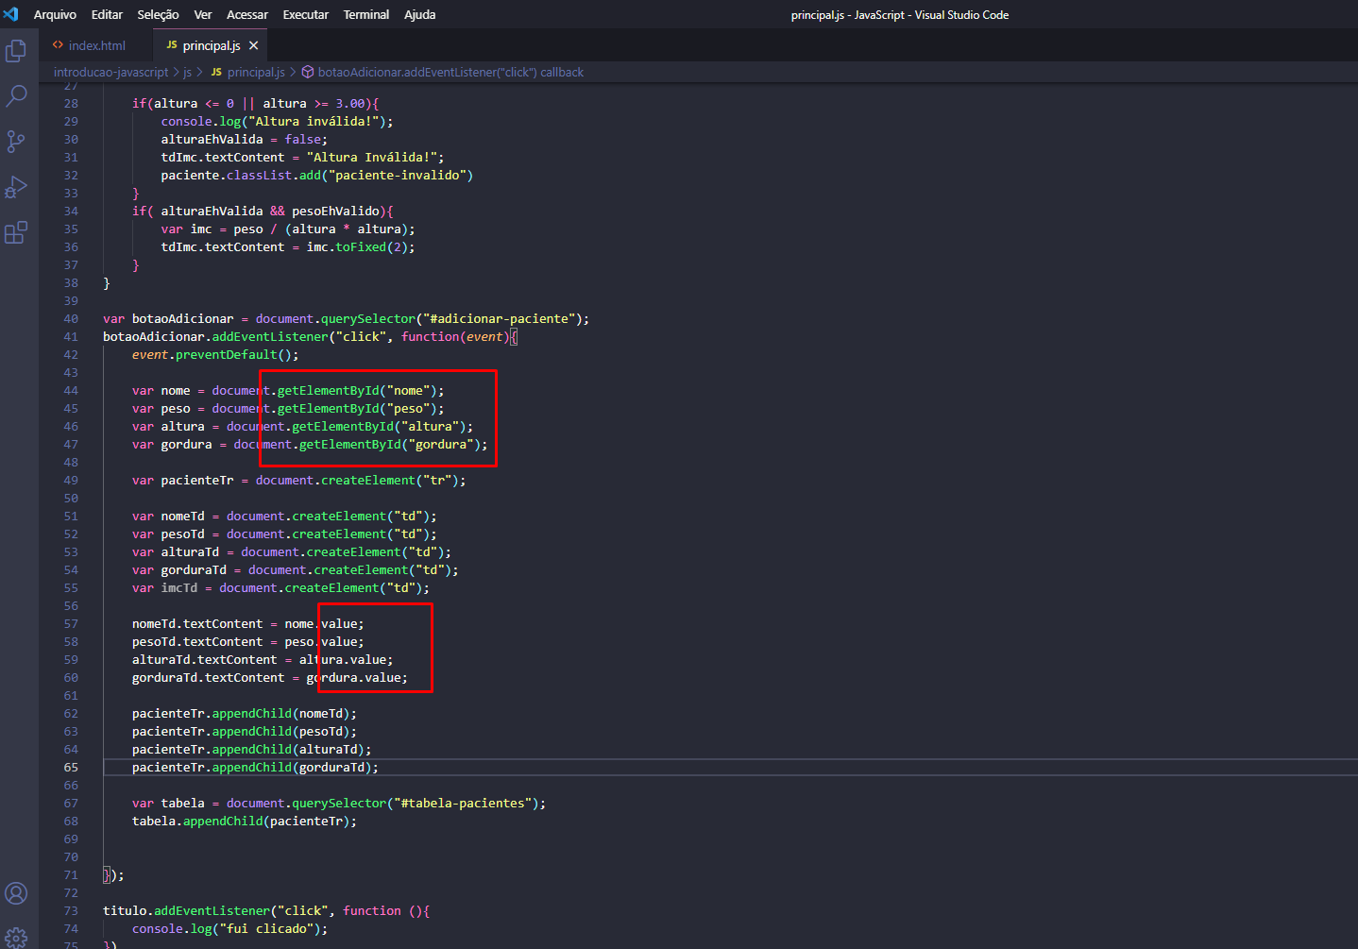This screenshot has height=949, width=1358.
Task: Click "pacienteTr.appendChild(nomeTd)" on line 62
Action: pyautogui.click(x=241, y=714)
